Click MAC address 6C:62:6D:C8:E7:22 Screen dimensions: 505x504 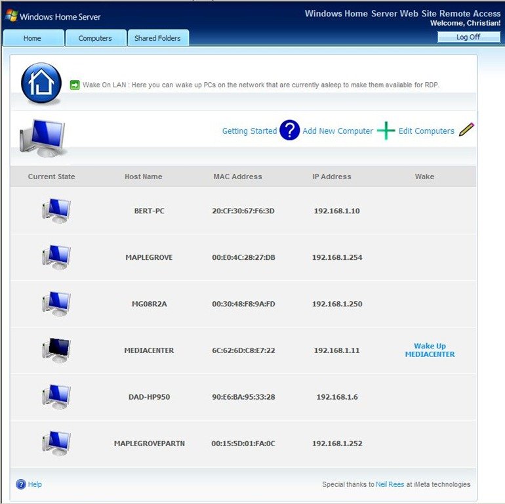click(x=243, y=350)
